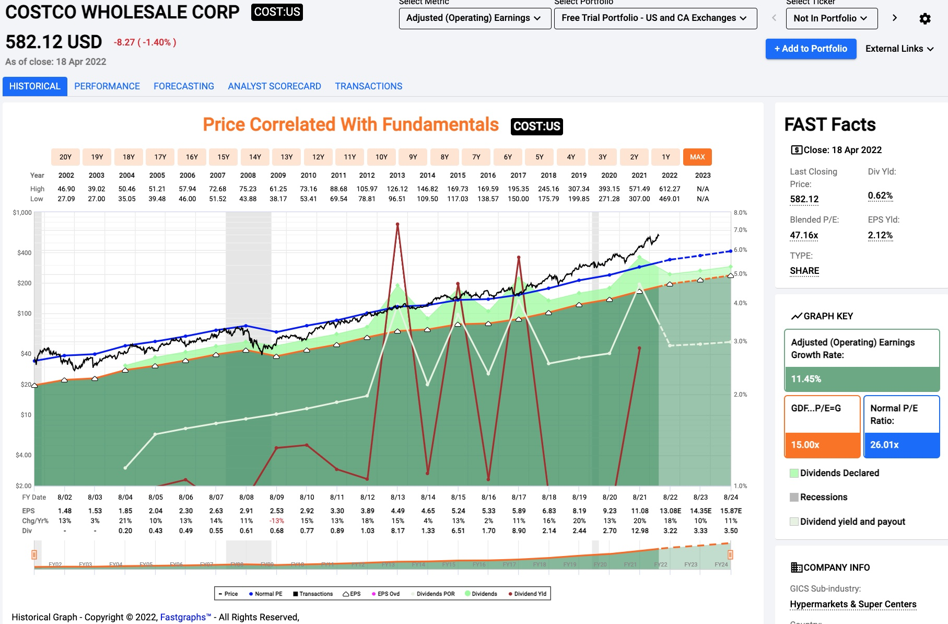Screen dimensions: 948x624
Task: Click left handle of range slider
Action: pos(34,554)
